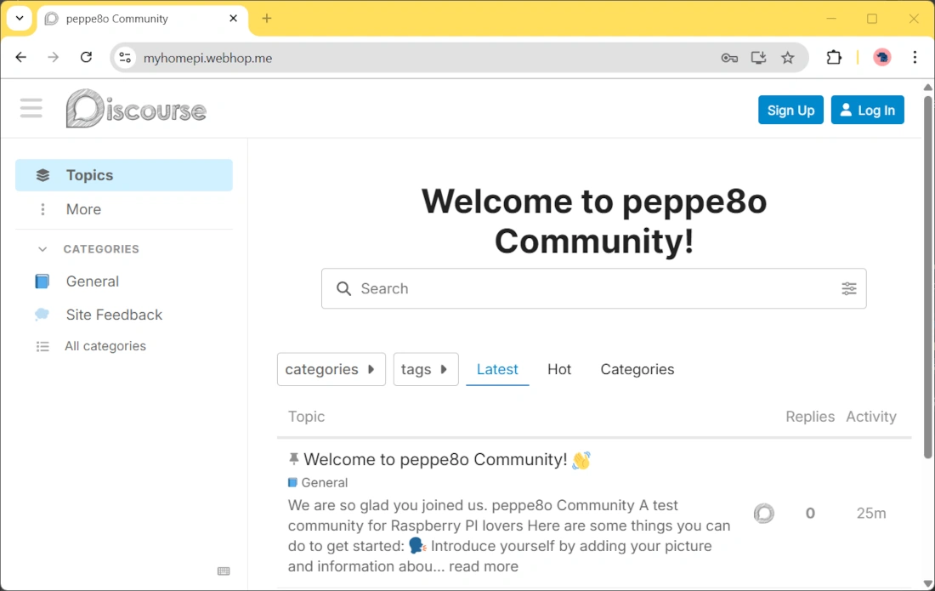Click the magnifier icon in search box
Screen dimensions: 935x591
tap(344, 288)
